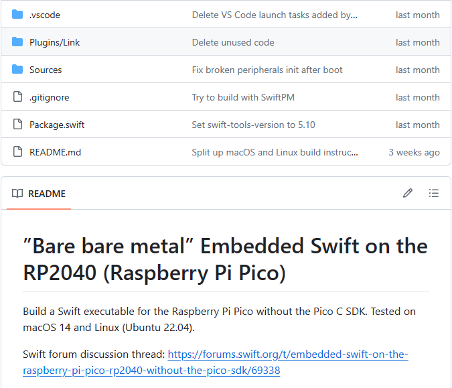Click the .vscode folder icon
The width and height of the screenshot is (452, 388).
(17, 15)
